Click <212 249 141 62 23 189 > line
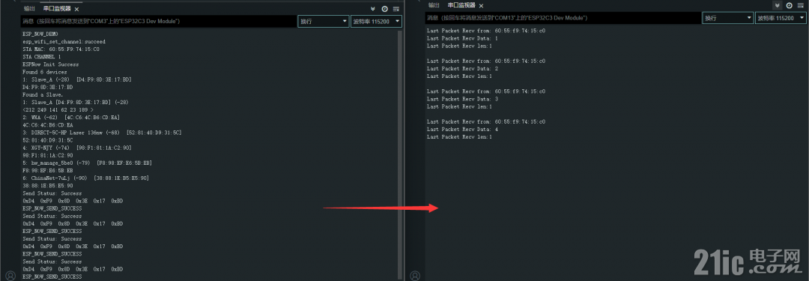The width and height of the screenshot is (809, 281). pos(58,110)
